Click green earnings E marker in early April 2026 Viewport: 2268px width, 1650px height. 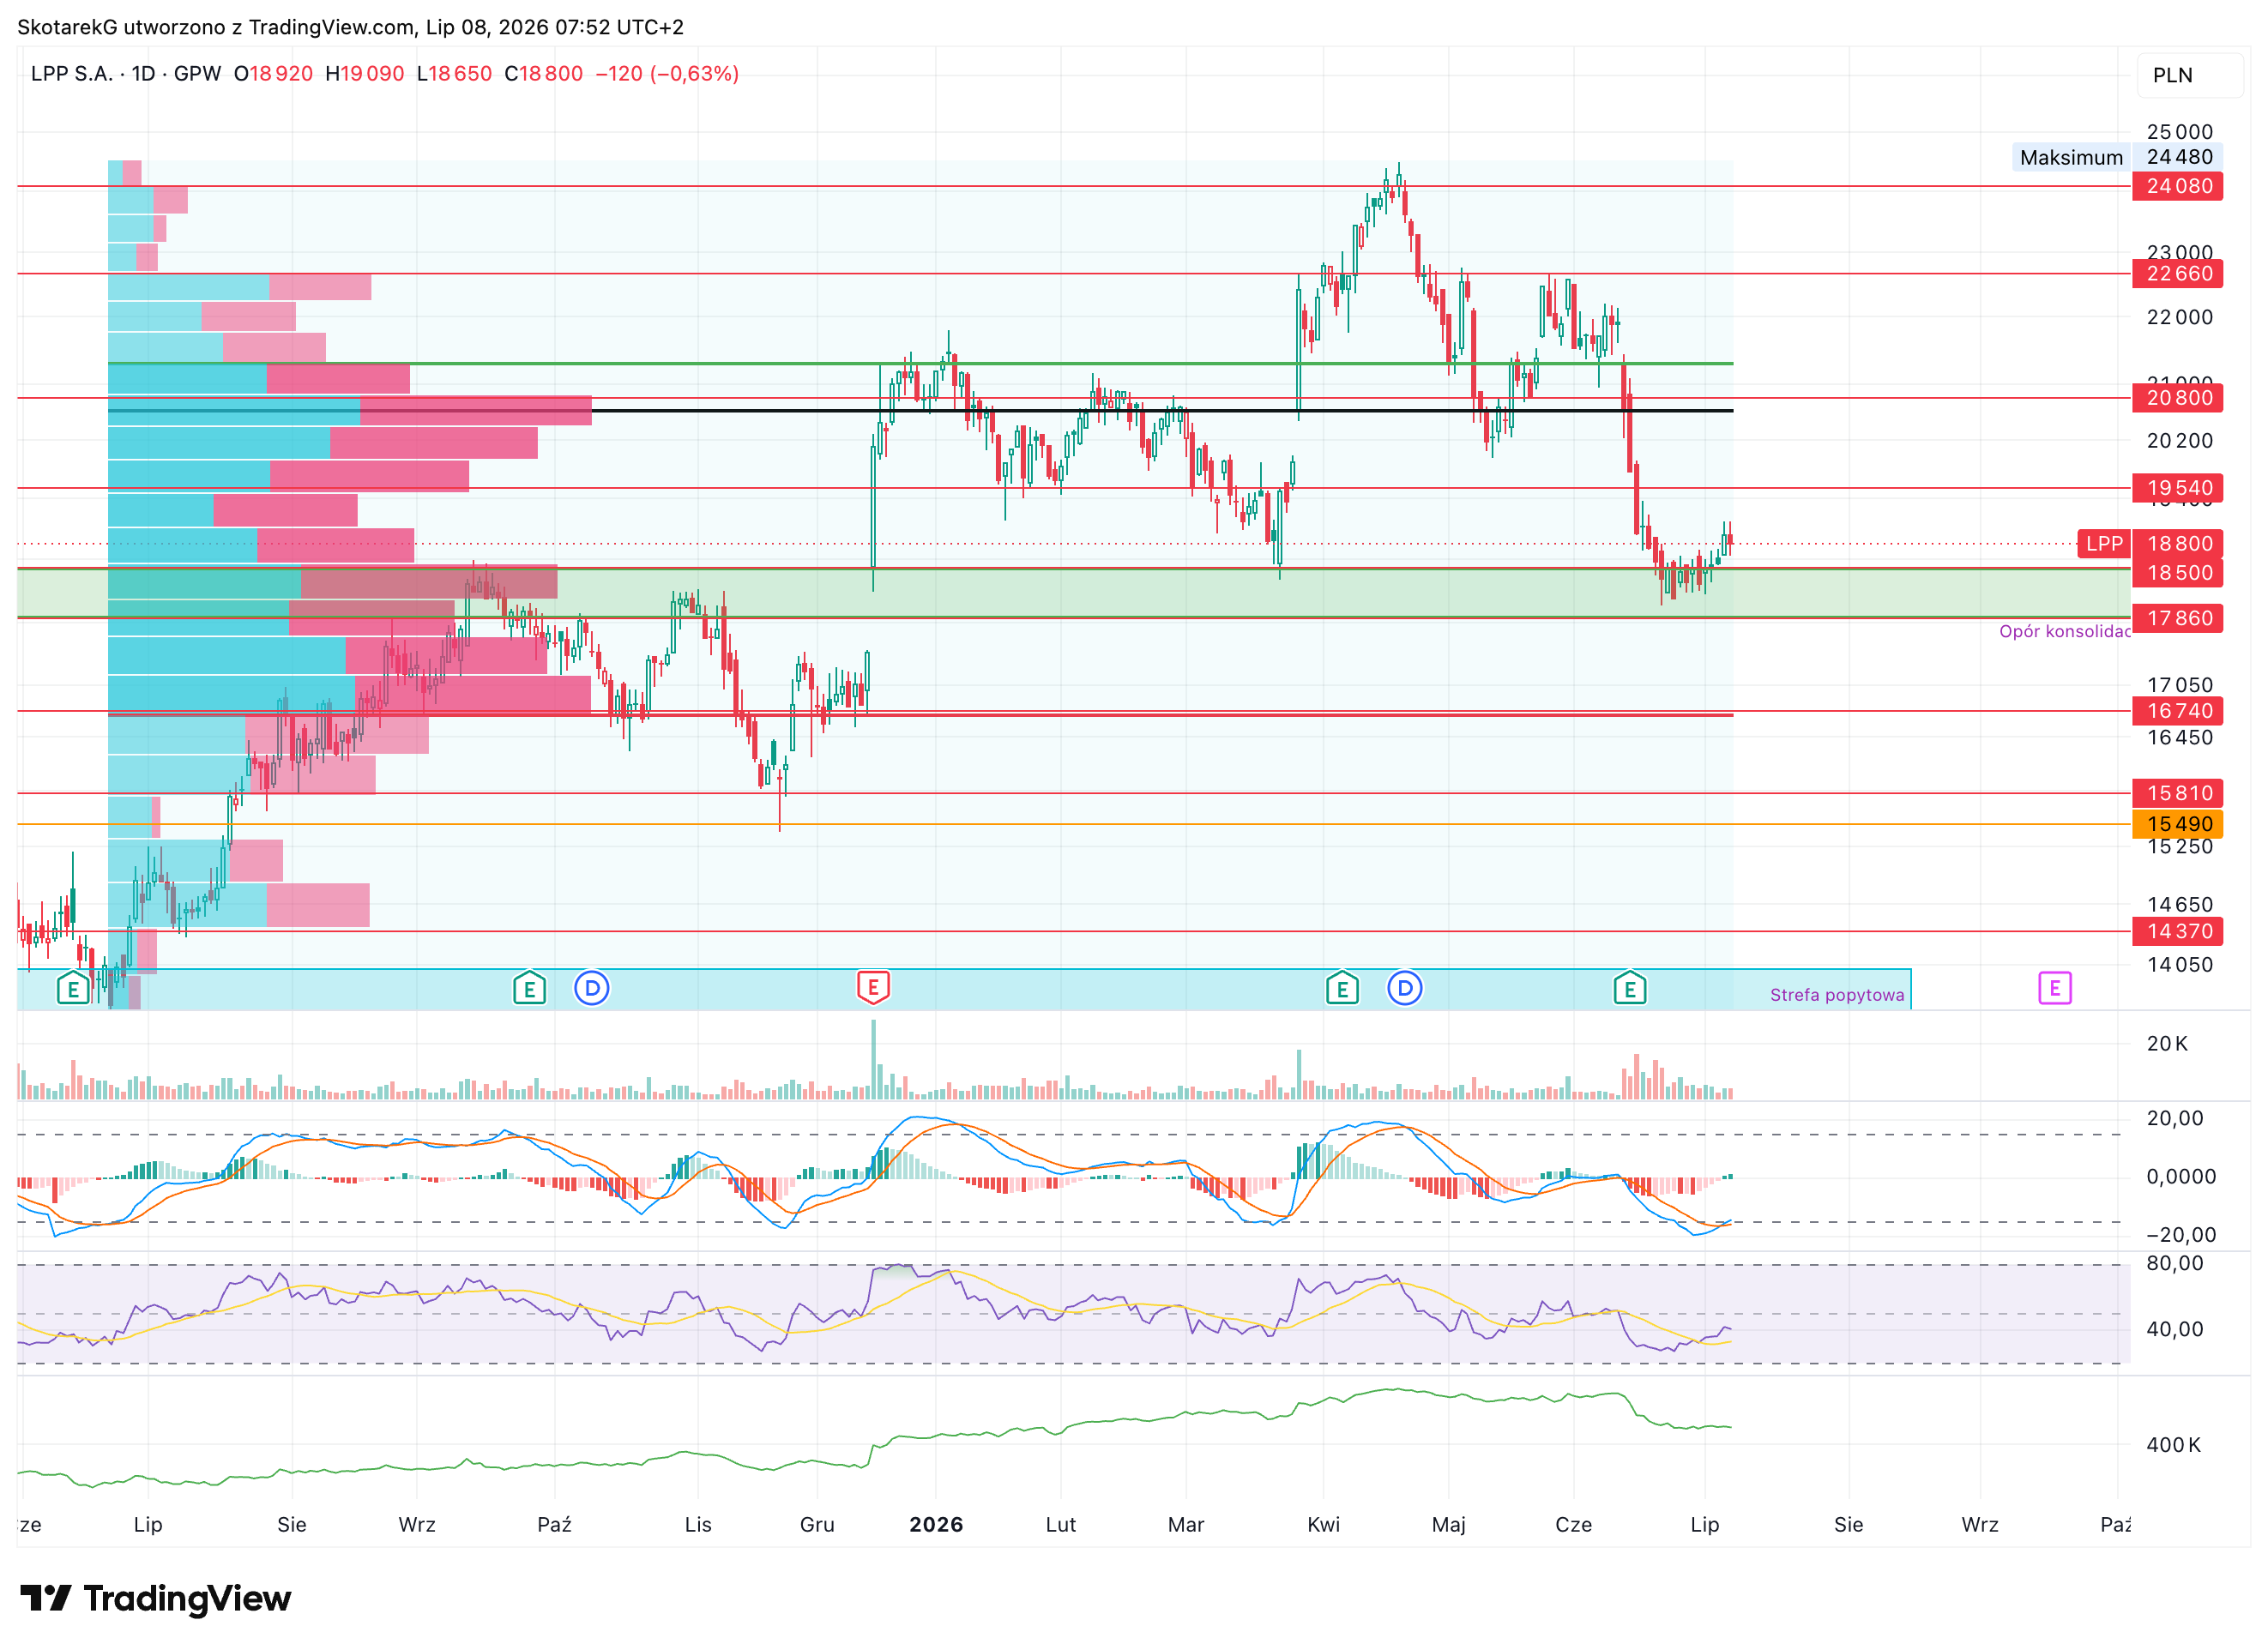click(x=1342, y=988)
